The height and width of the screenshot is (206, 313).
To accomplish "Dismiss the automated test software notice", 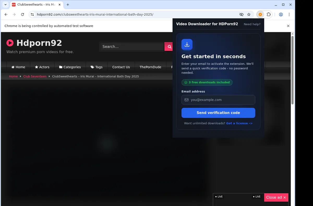I will click(x=288, y=26).
